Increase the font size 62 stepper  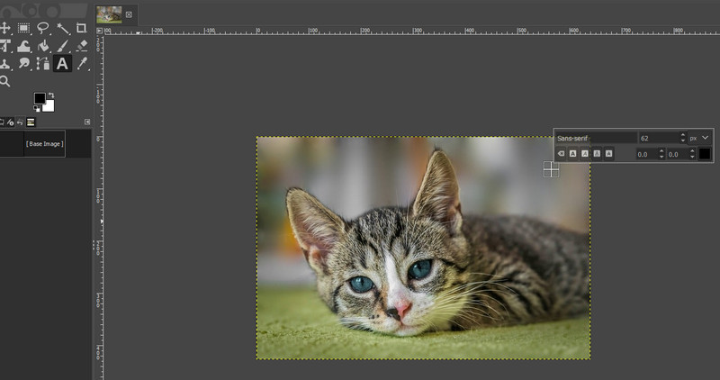(683, 135)
